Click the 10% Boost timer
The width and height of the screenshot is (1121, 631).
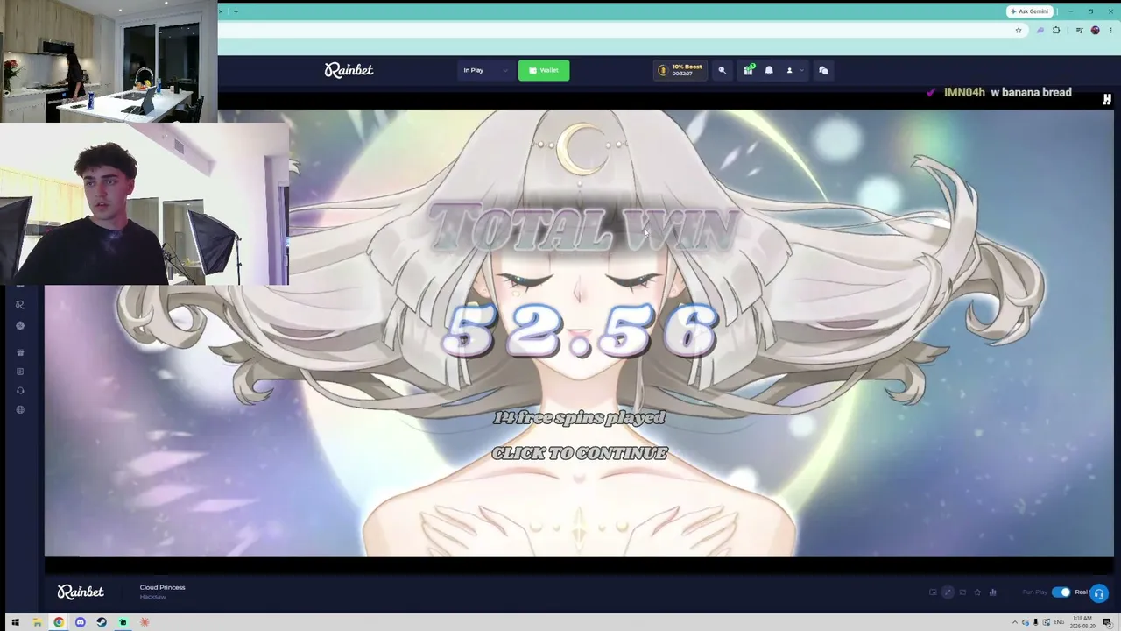[x=680, y=70]
